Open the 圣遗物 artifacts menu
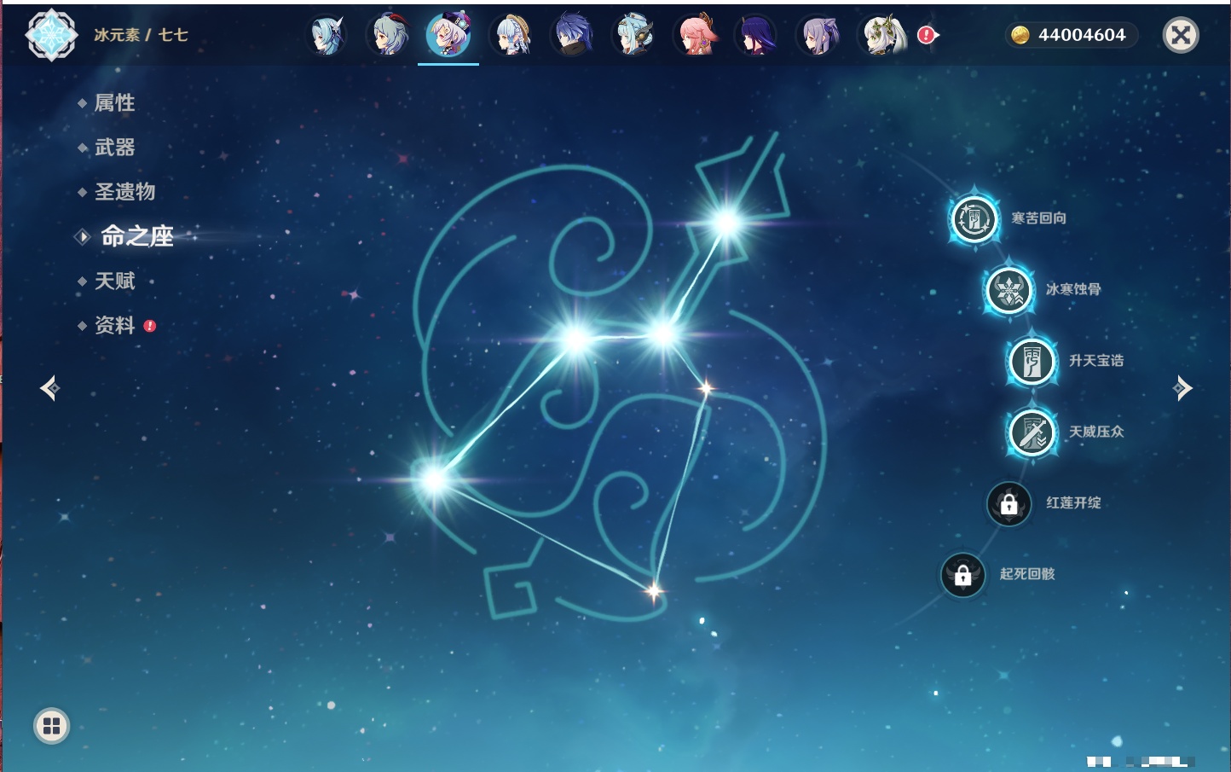This screenshot has width=1231, height=772. [124, 192]
